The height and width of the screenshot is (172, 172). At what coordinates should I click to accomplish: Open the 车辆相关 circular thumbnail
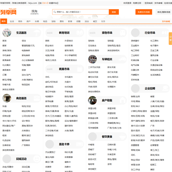(x=93, y=59)
